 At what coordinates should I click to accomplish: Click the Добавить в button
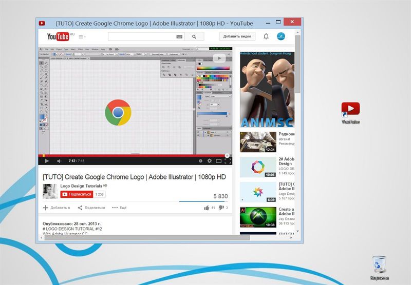point(57,208)
